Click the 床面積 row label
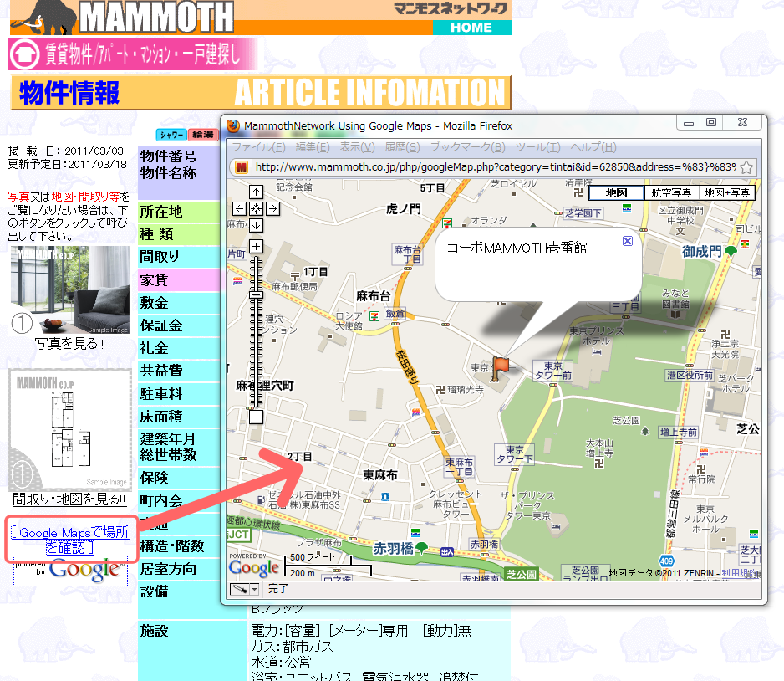The height and width of the screenshot is (681, 784). [x=179, y=417]
